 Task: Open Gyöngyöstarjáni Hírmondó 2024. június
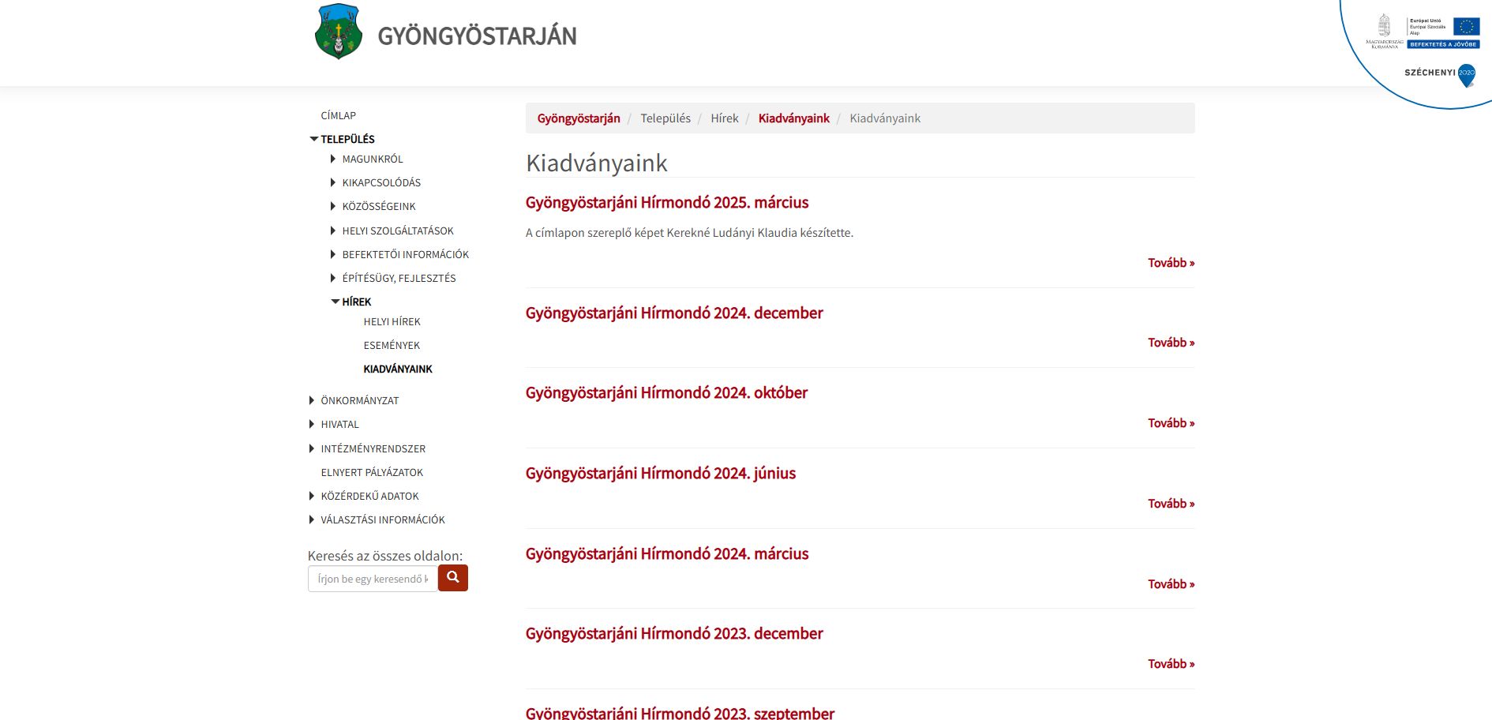[661, 473]
